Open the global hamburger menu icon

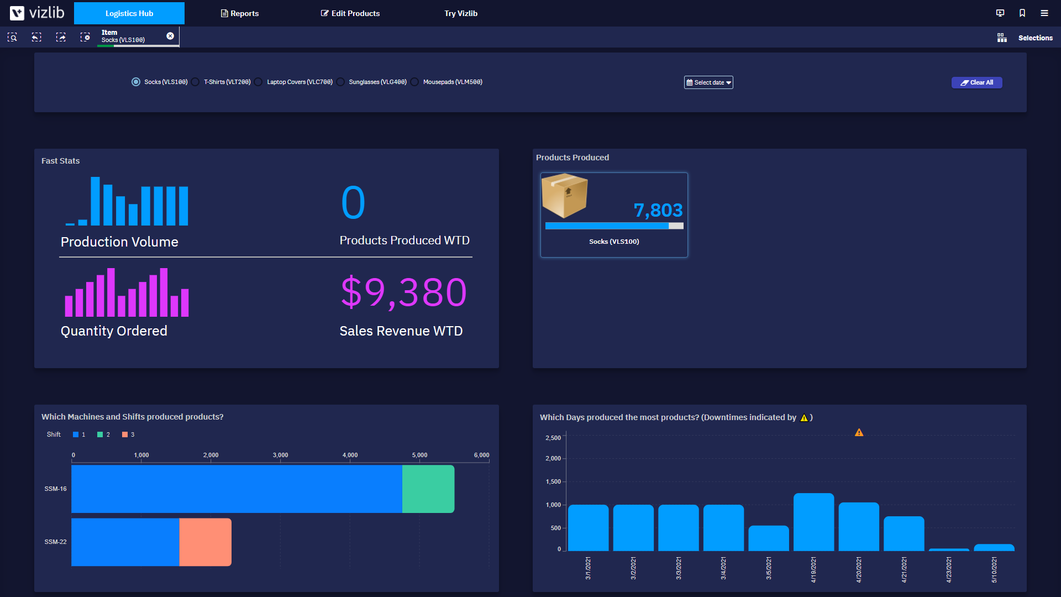tap(1044, 13)
